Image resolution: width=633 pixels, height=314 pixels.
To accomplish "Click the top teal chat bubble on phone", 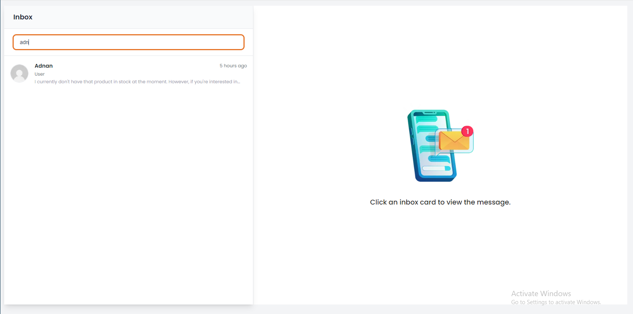I will click(426, 119).
